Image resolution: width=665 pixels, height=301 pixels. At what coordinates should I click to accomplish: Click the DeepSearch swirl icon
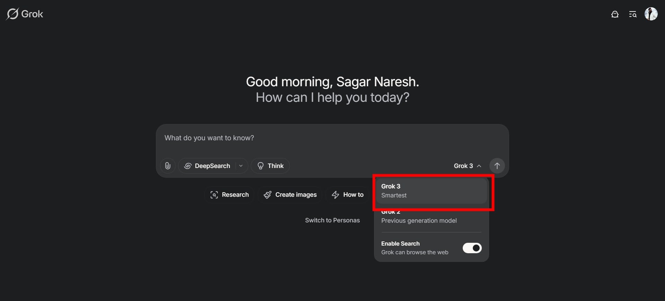(x=188, y=166)
